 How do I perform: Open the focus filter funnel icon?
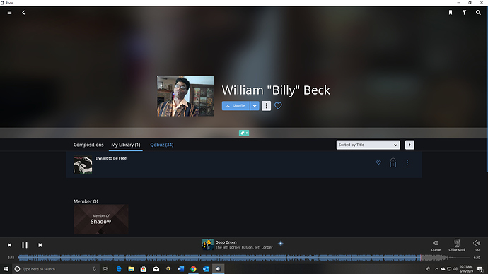[x=464, y=13]
